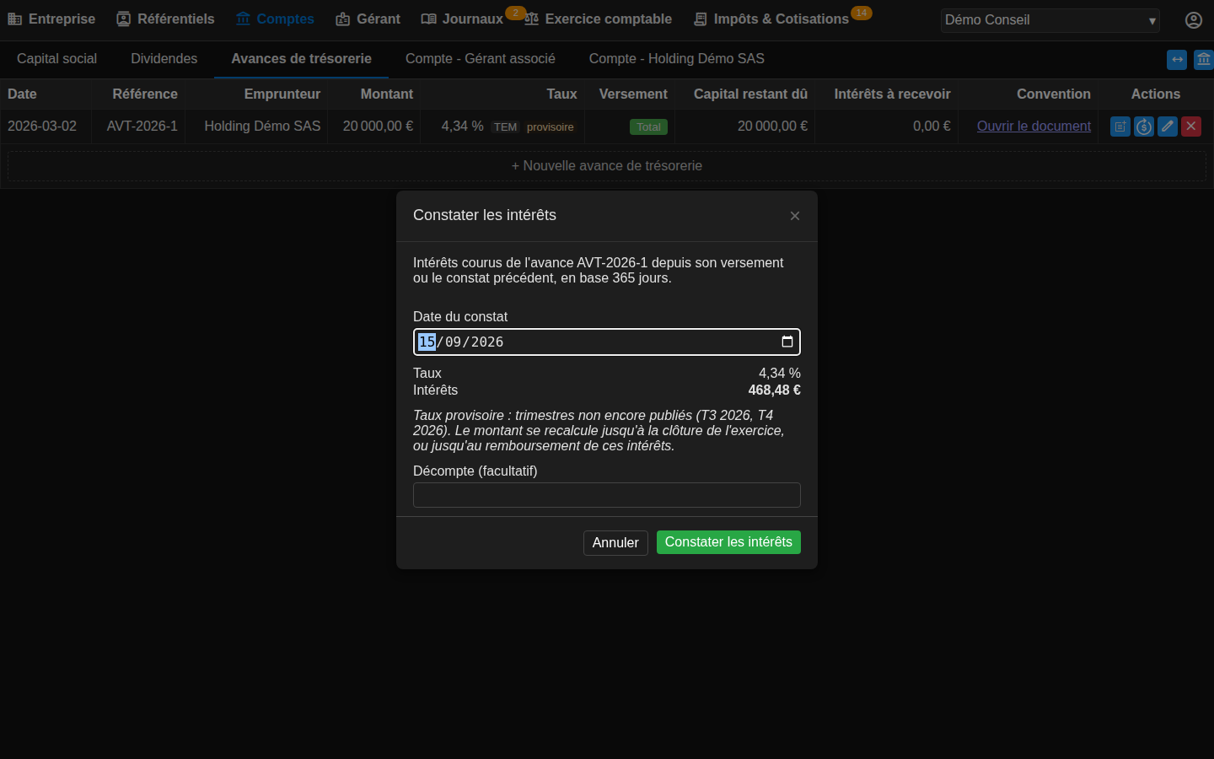Switch to the Dividendes tab
The width and height of the screenshot is (1214, 759).
click(164, 59)
